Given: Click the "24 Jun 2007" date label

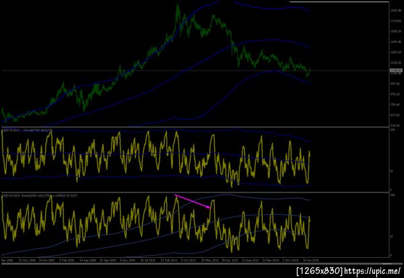Looking at the screenshot, I should point(47,260).
